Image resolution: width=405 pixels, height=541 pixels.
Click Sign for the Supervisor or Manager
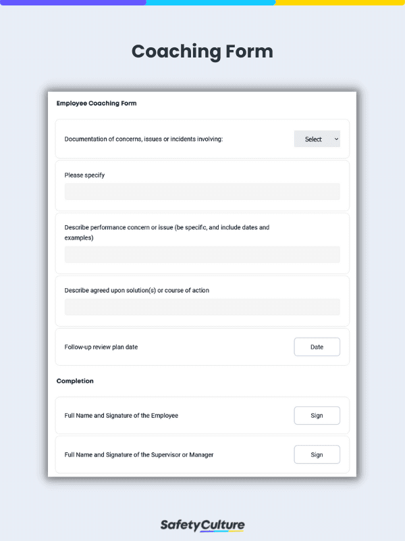317,454
